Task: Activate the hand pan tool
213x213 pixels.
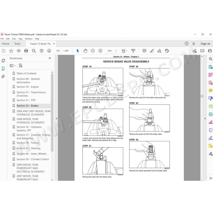Action: (x=85, y=51)
